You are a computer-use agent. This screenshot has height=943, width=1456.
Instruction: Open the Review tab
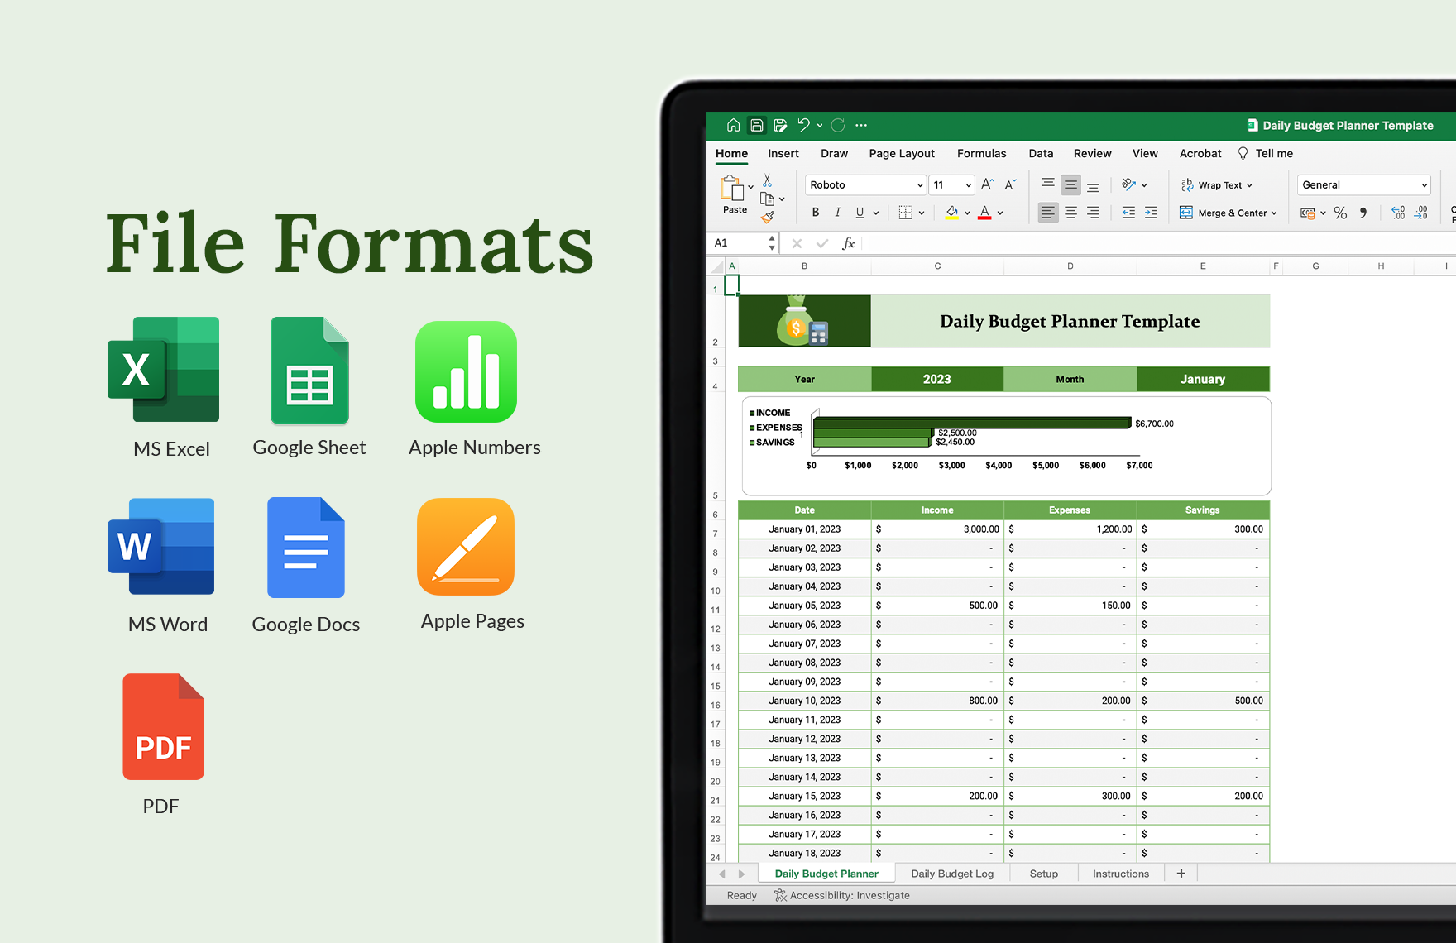pyautogui.click(x=1092, y=153)
